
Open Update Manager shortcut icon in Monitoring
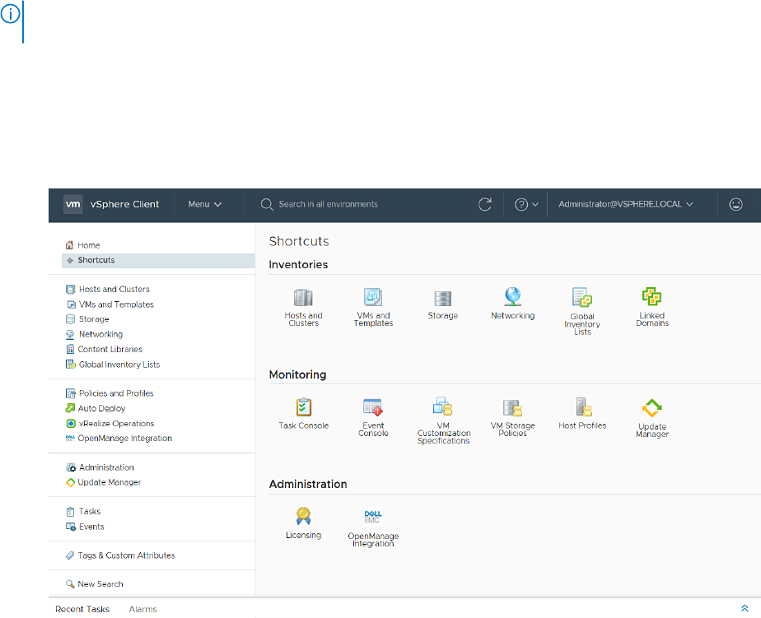point(651,408)
